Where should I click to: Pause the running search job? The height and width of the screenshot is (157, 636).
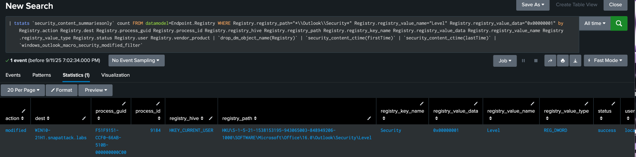[x=523, y=61]
